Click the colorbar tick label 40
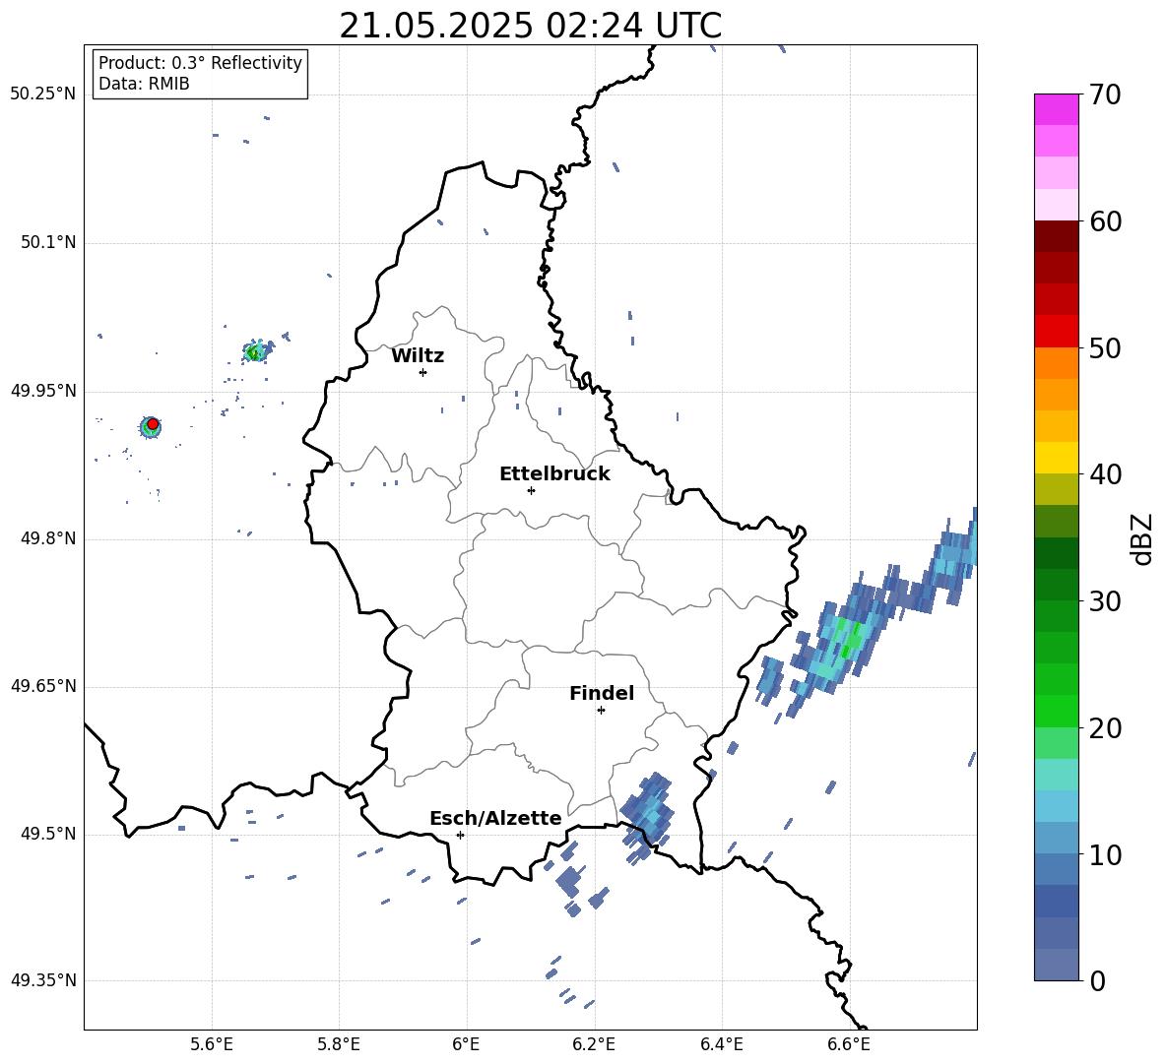Viewport: 1166px width, 1064px height. pyautogui.click(x=1105, y=474)
